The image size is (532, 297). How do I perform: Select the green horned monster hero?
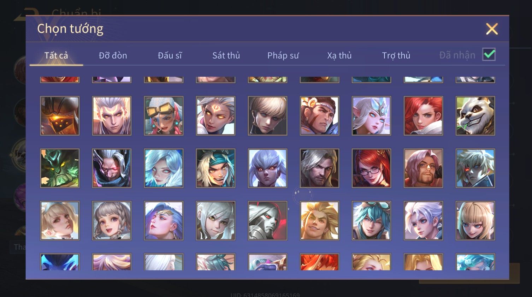click(x=60, y=168)
